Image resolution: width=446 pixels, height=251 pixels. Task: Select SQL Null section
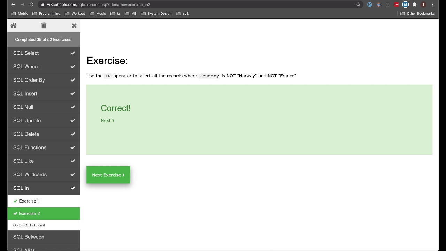(x=44, y=107)
